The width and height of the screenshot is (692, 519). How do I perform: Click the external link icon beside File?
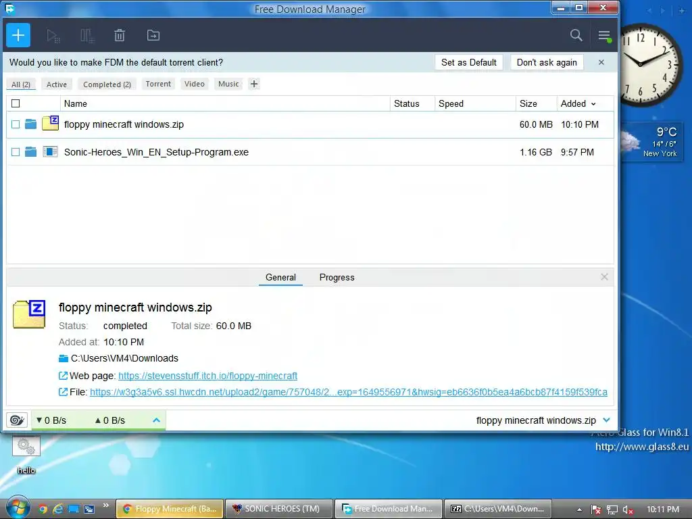(x=63, y=392)
